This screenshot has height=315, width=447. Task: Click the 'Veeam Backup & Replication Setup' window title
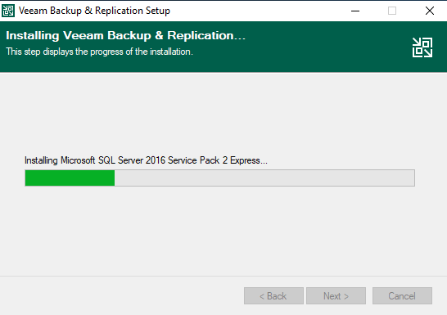(x=94, y=11)
